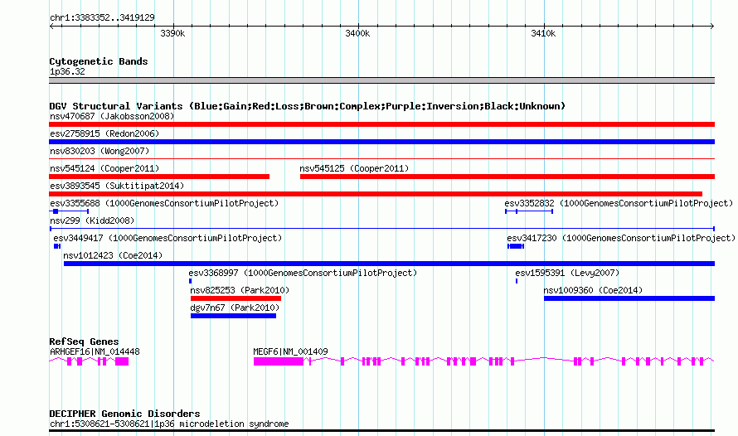
Task: Click the 3410k ruler label
Action: [x=543, y=33]
